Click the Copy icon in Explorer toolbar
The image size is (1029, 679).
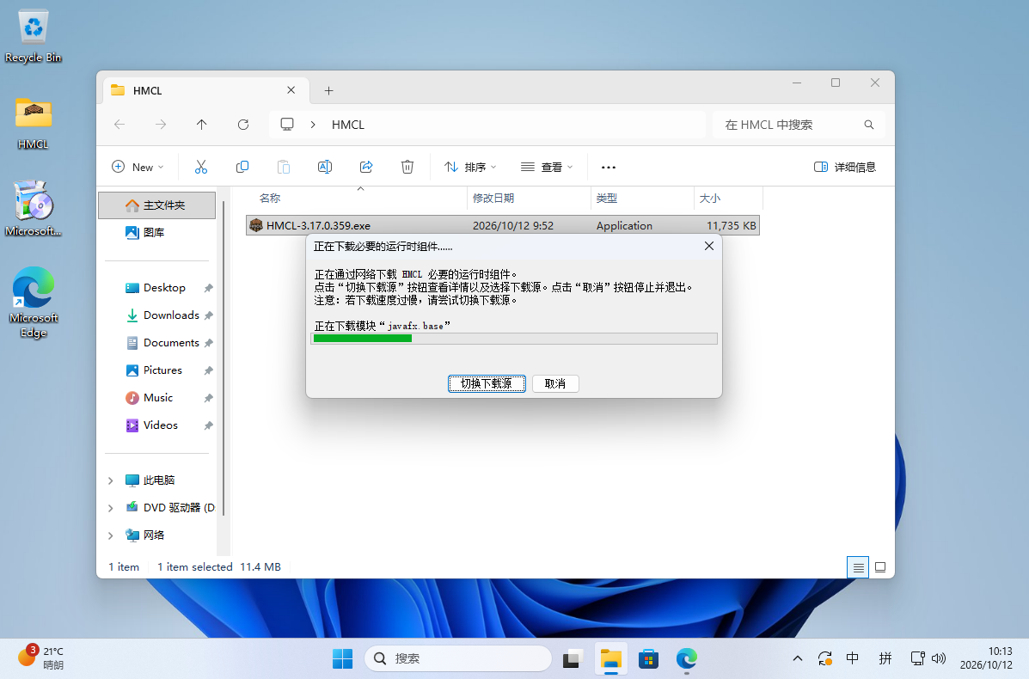(242, 168)
